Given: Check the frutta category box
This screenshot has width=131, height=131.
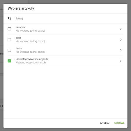Looking at the screenshot, I should [9, 50].
